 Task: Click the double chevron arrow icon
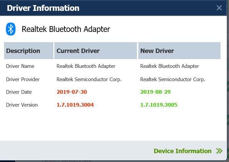tap(219, 151)
